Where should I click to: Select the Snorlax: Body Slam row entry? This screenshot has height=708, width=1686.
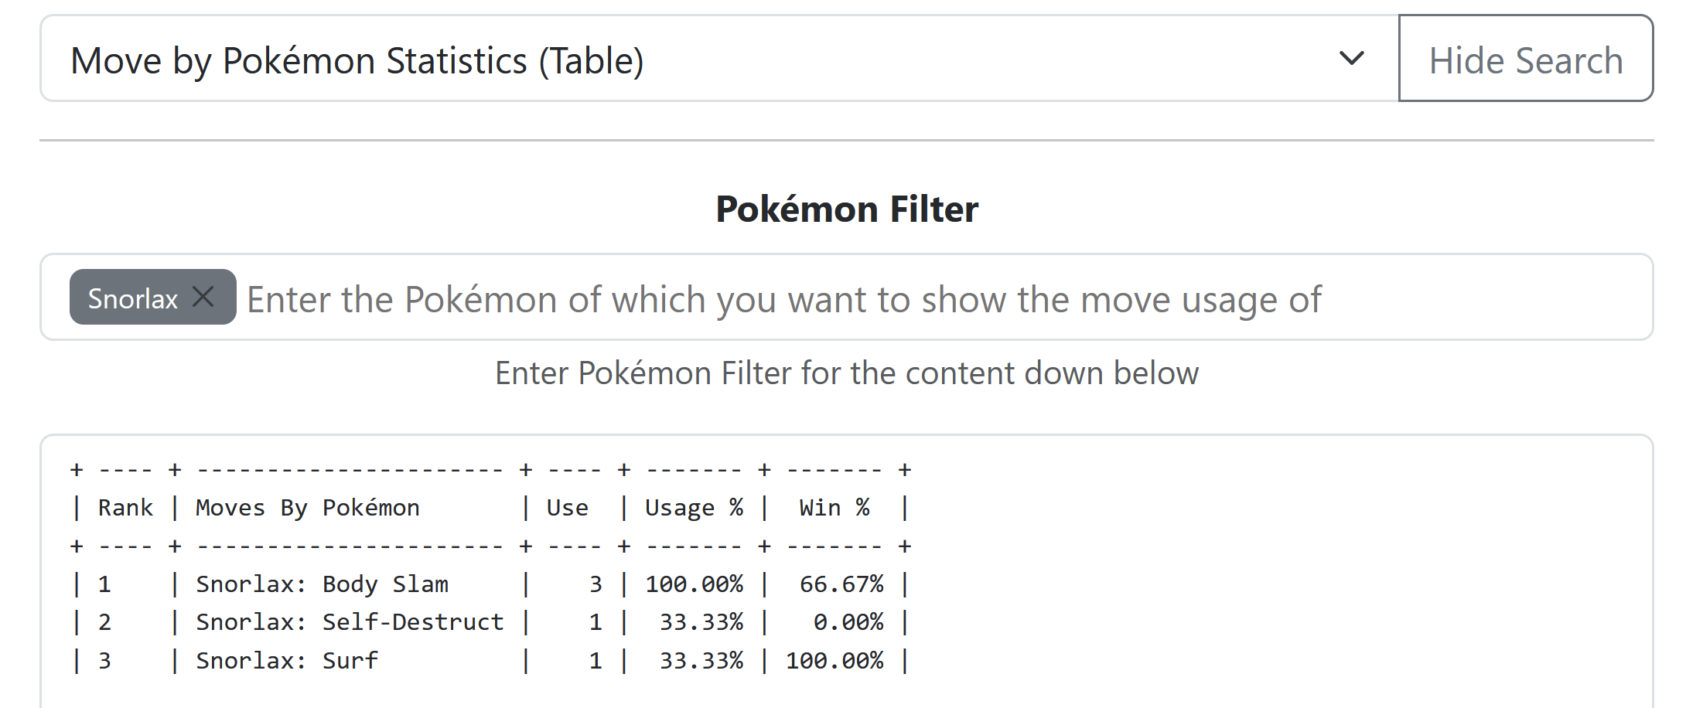point(322,584)
